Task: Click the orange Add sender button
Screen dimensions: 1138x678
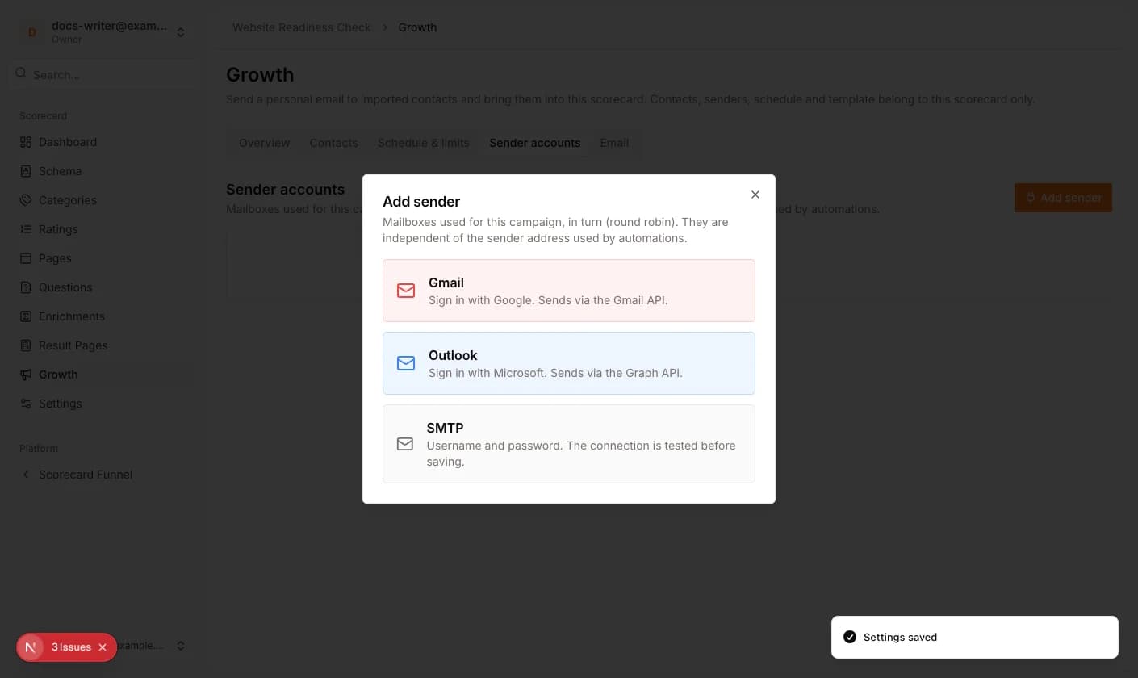Action: click(x=1063, y=198)
